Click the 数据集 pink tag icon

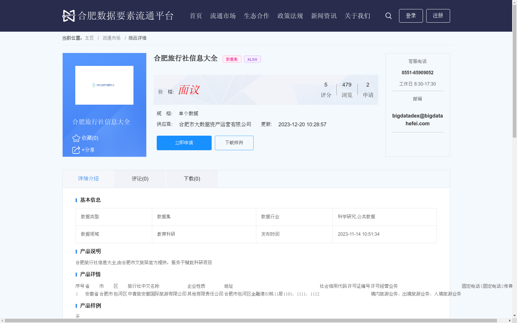(x=232, y=59)
